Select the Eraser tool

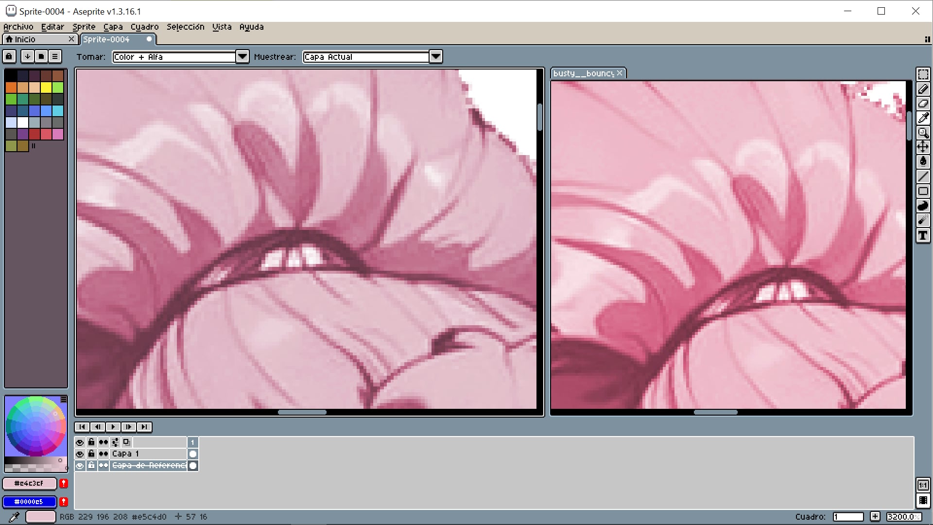[x=923, y=104]
